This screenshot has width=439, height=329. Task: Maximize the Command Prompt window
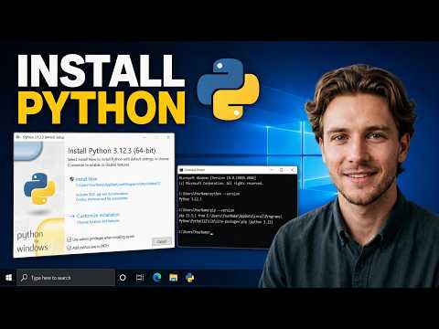(x=282, y=169)
